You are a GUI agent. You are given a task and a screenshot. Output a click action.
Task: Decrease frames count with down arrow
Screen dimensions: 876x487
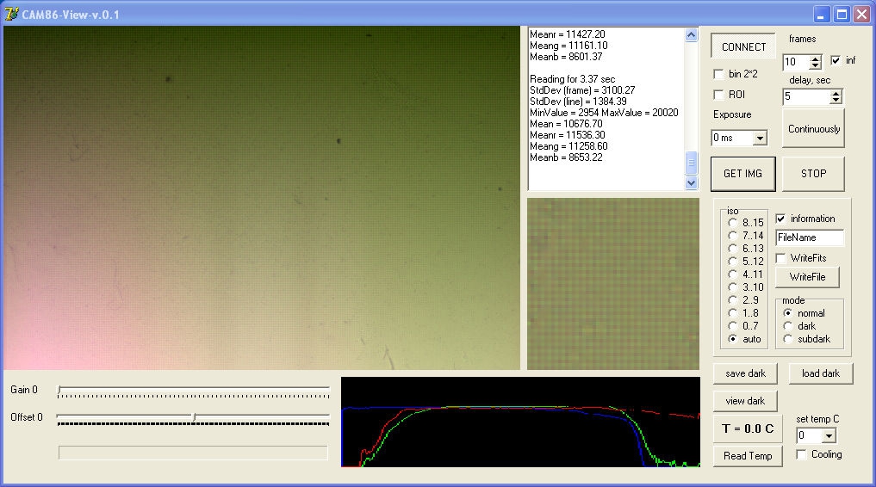pyautogui.click(x=816, y=65)
